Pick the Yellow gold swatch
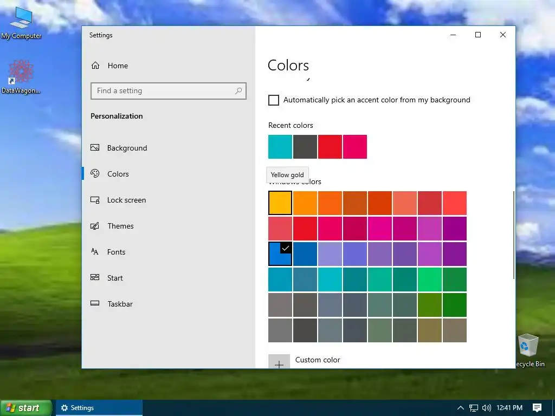 click(280, 203)
